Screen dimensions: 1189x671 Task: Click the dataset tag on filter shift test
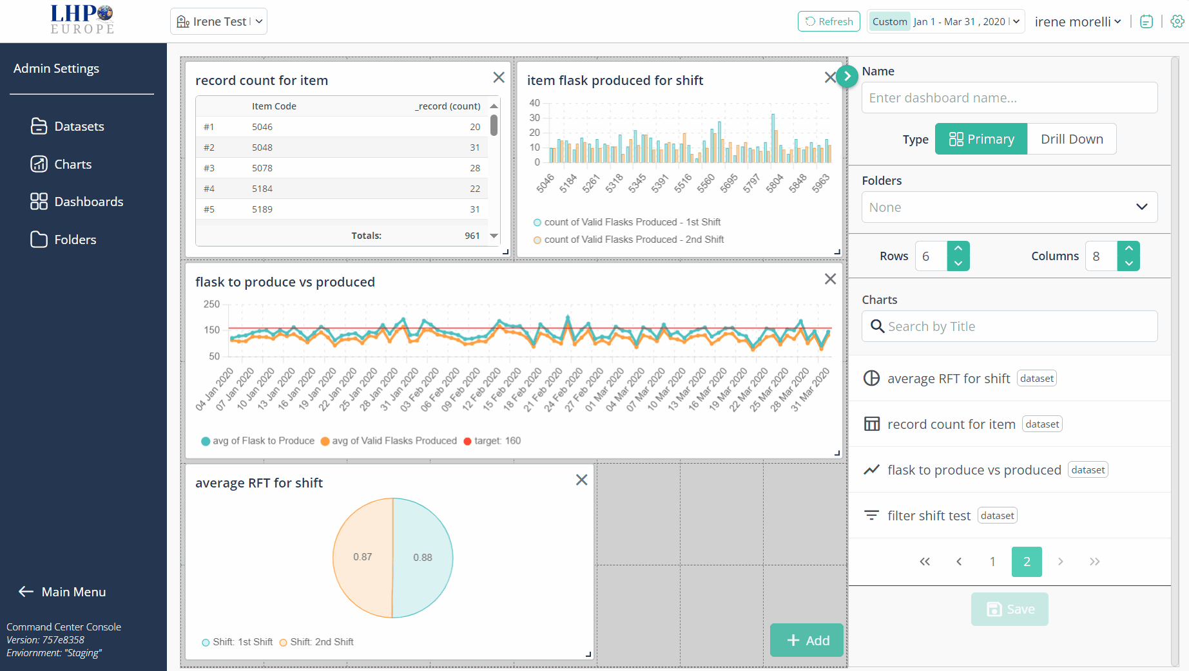[998, 515]
